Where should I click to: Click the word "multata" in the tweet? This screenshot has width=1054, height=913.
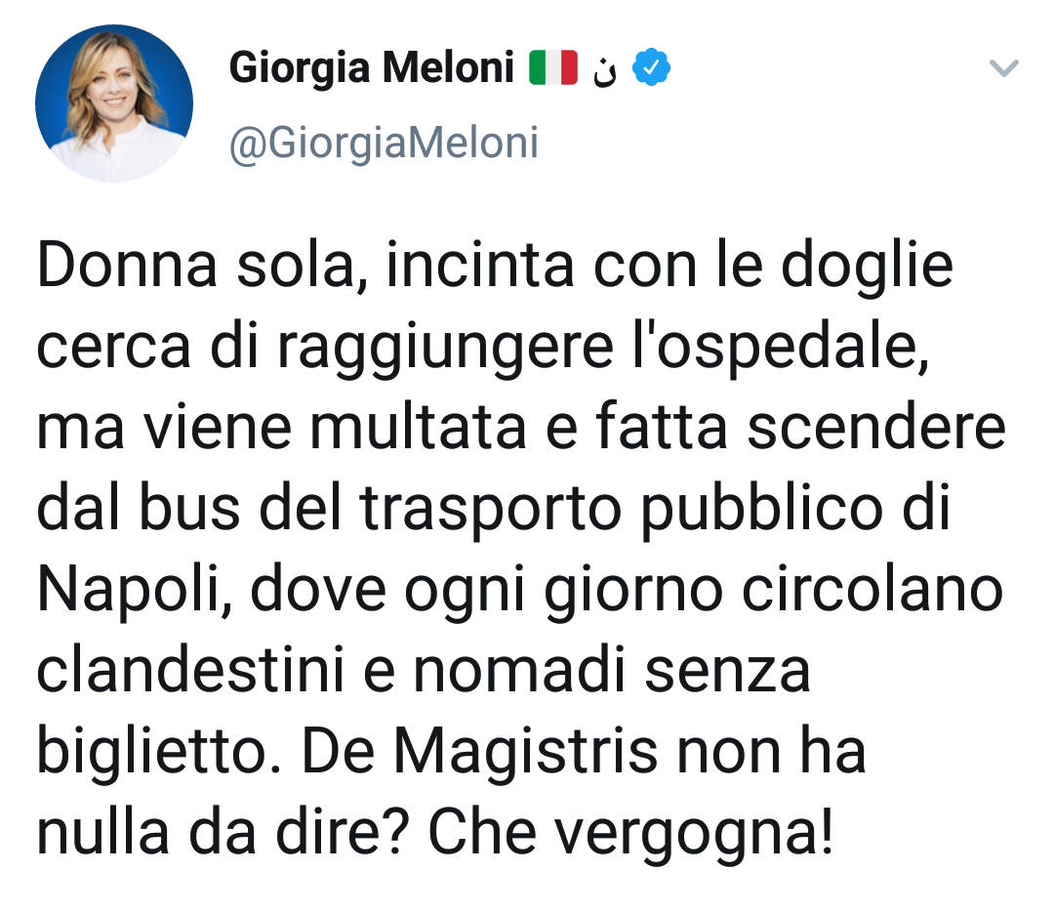click(418, 428)
